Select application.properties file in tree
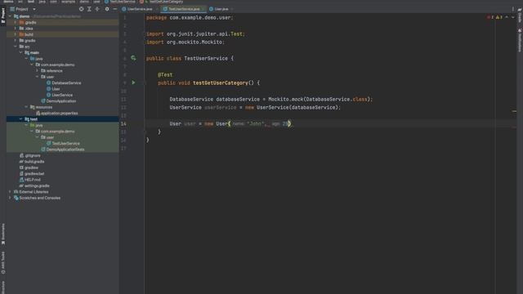Screen dimensions: 523x294 pos(59,113)
